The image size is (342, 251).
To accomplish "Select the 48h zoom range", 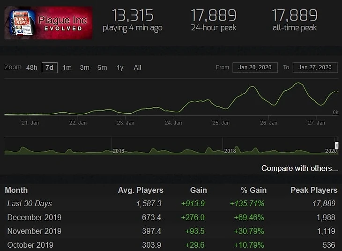I will coord(32,67).
